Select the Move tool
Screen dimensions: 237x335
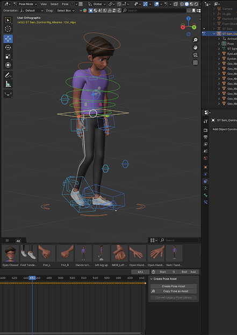[8, 39]
